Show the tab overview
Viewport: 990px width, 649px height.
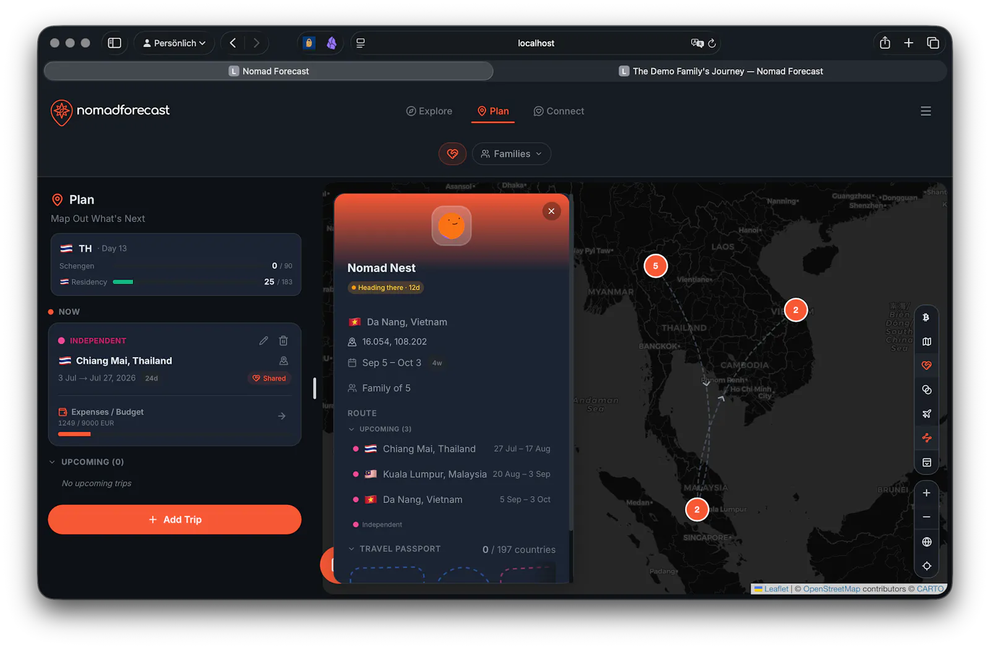[x=933, y=43]
